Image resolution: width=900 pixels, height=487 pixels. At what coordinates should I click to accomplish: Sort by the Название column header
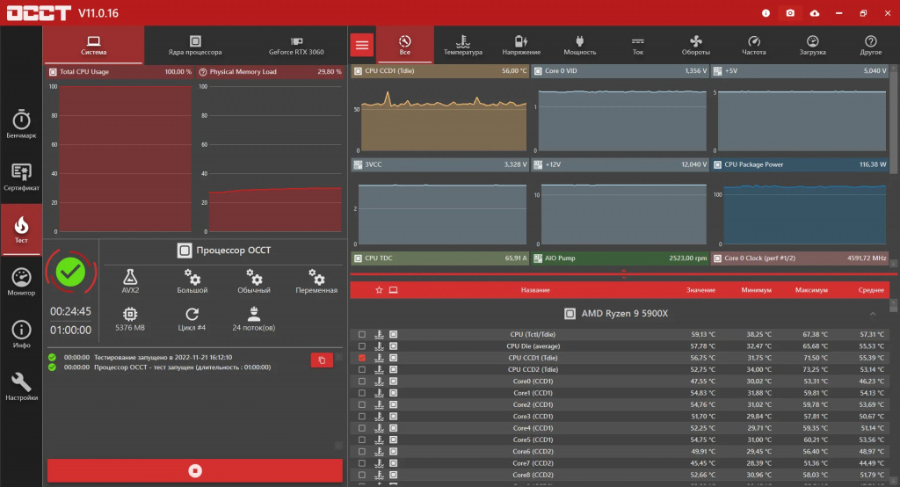point(535,290)
